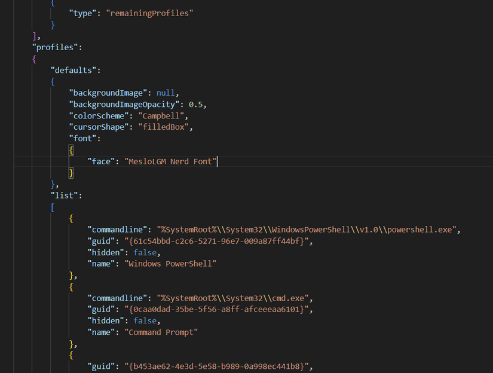Click the "font" key
The image size is (493, 373).
82,139
